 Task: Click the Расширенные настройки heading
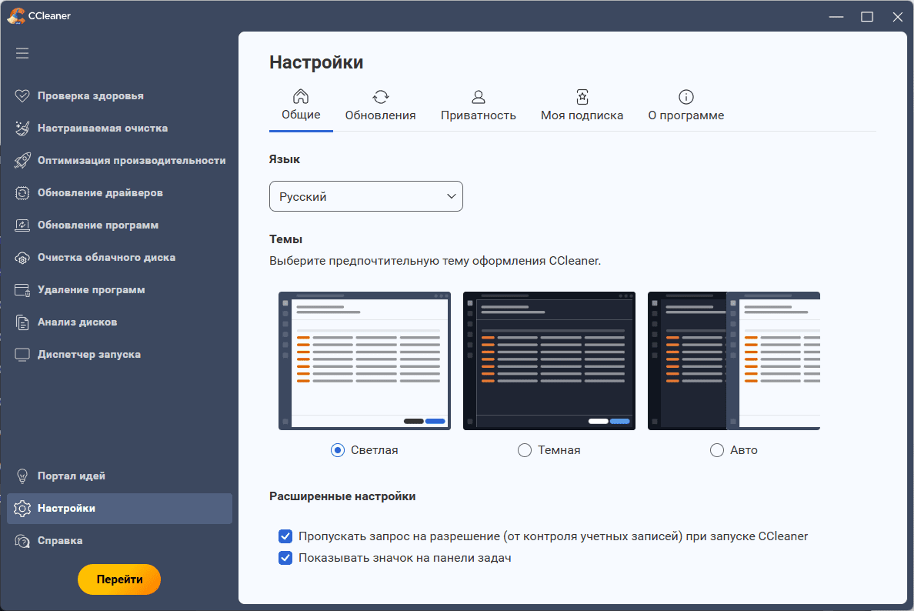(x=342, y=496)
